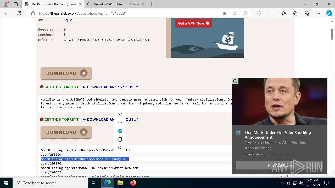Toggle split screen icon

coord(272,13)
